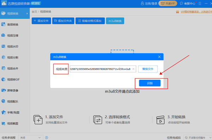Viewport: 212px width, 140px height.
Task: Open the 音频转换 sidebar section
Action: point(15,24)
